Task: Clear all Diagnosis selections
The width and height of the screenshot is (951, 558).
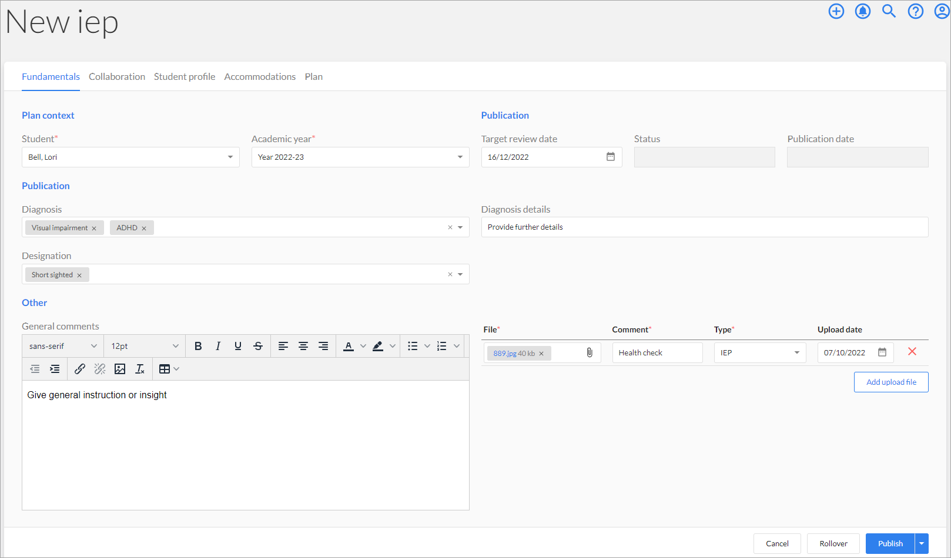Action: [450, 227]
